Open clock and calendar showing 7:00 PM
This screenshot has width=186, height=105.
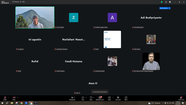click(x=178, y=103)
